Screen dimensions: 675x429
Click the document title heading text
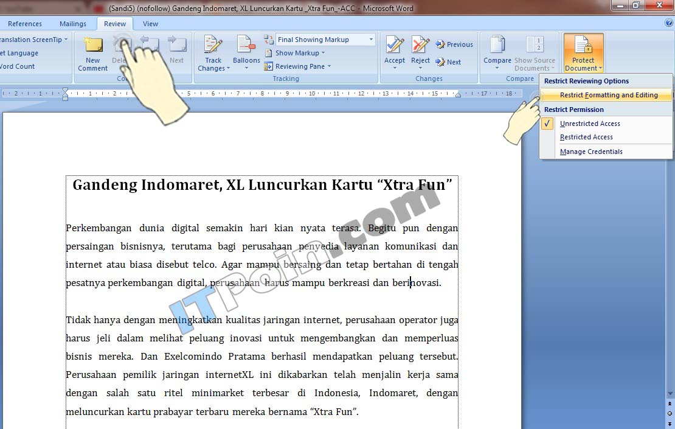pyautogui.click(x=262, y=185)
